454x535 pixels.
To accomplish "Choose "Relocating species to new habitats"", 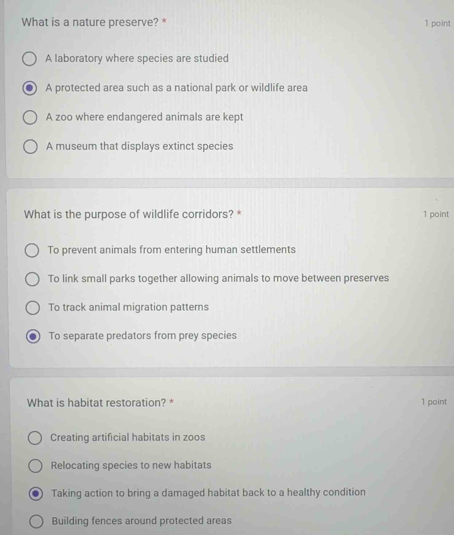I will click(35, 466).
